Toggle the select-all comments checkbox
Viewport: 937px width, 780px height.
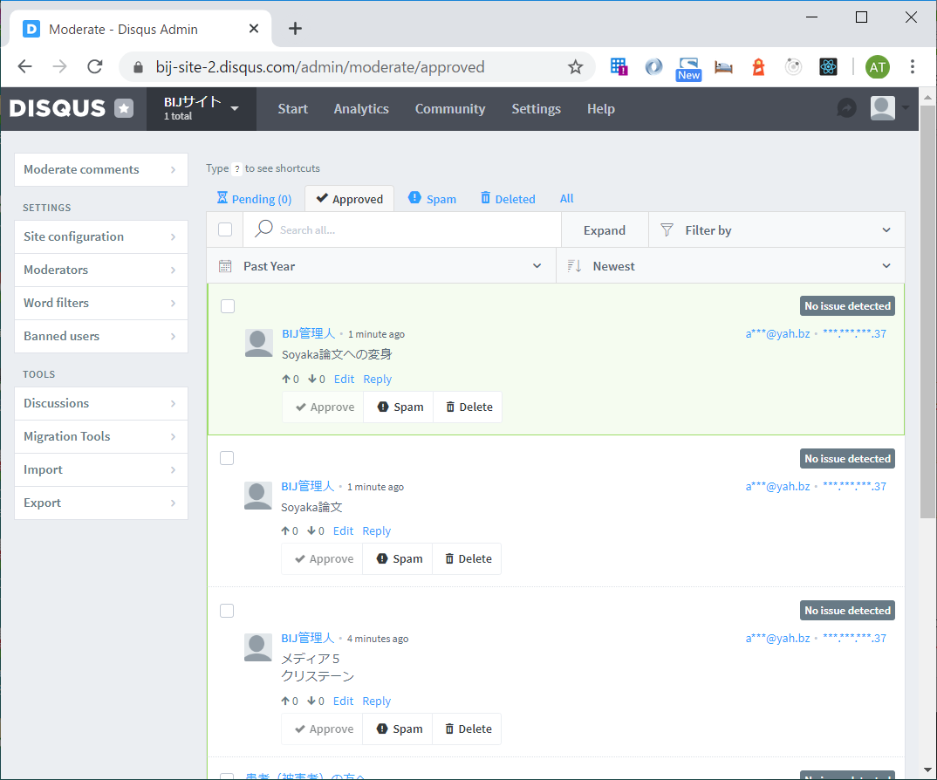tap(225, 229)
